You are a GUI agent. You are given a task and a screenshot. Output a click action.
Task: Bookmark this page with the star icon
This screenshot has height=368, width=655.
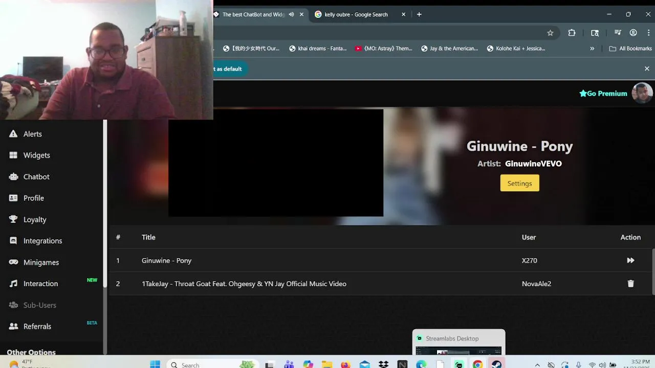(550, 33)
